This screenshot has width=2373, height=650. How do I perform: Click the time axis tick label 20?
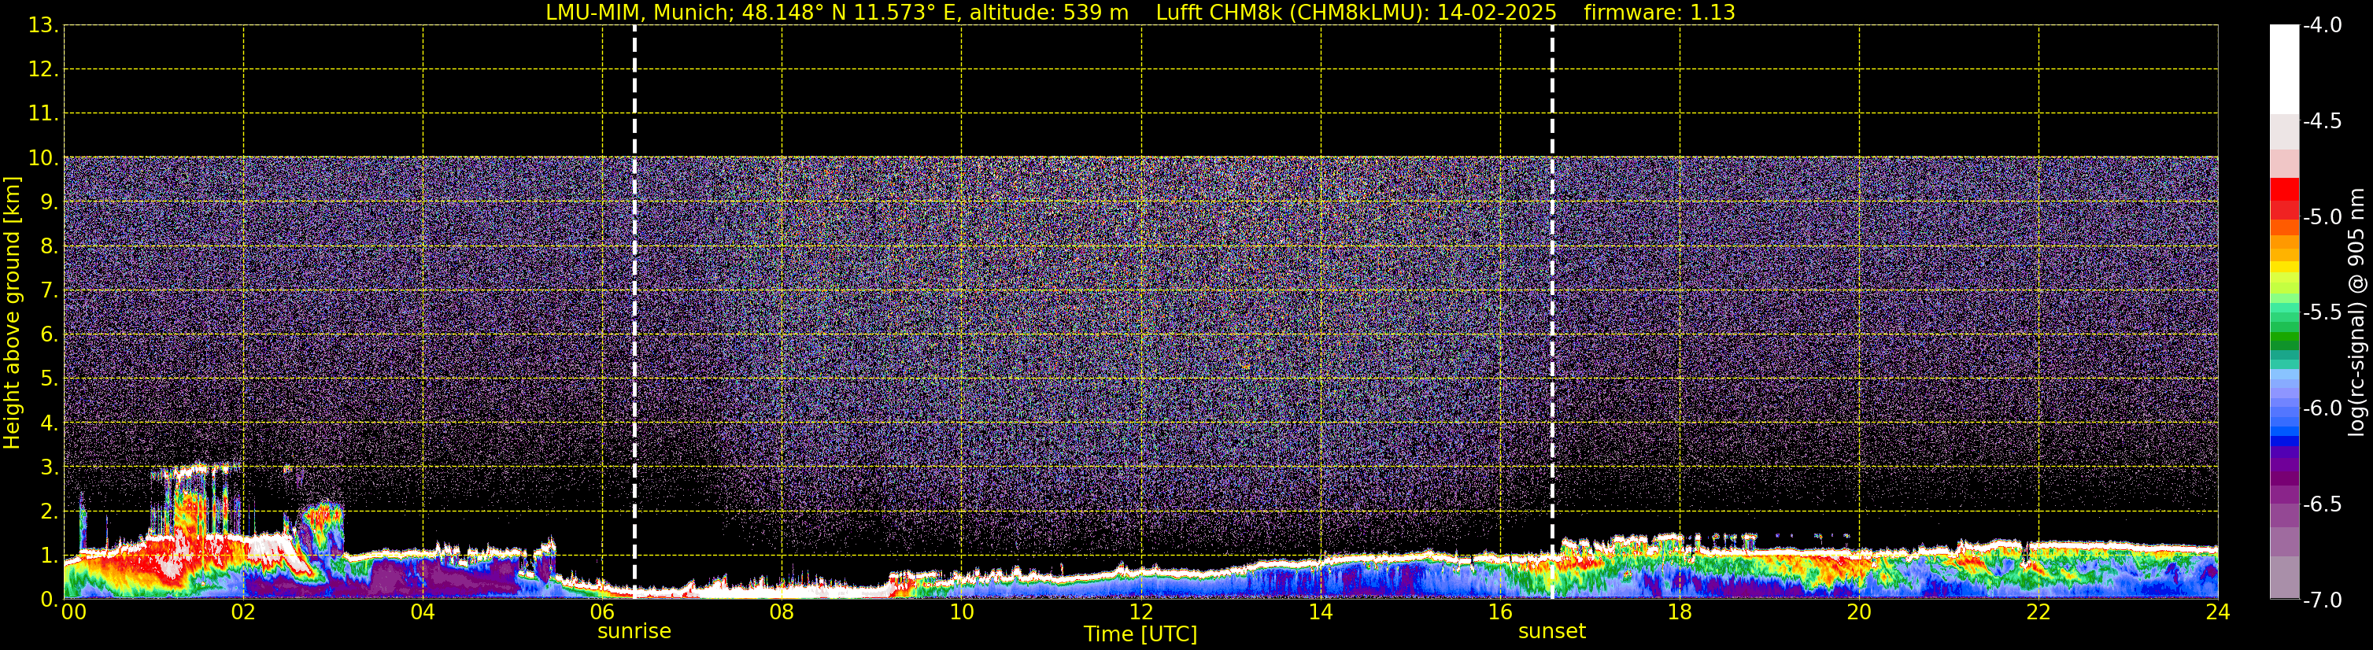click(x=1860, y=612)
